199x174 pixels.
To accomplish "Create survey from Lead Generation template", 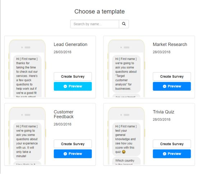I will pyautogui.click(x=73, y=76).
